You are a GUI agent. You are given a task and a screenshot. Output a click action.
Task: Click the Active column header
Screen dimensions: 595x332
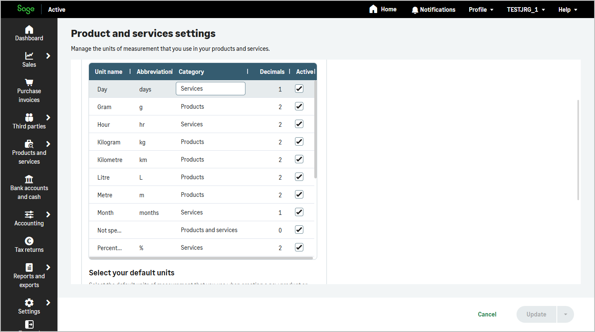click(x=305, y=72)
